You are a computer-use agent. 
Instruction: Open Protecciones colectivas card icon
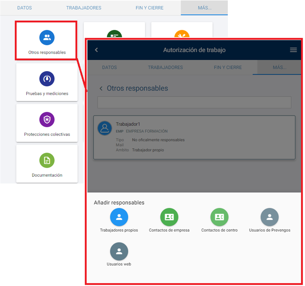pyautogui.click(x=47, y=120)
